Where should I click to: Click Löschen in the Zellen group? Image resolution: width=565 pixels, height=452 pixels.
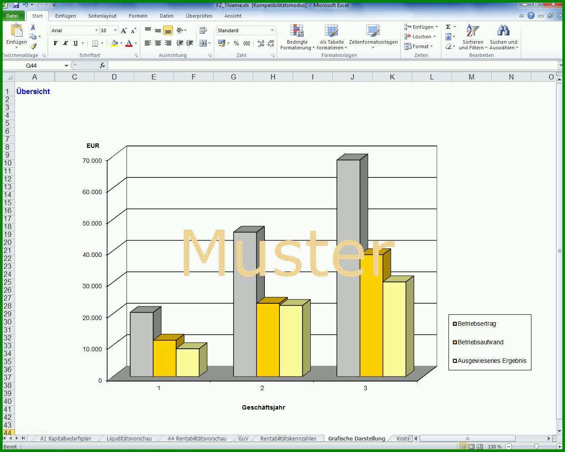pyautogui.click(x=420, y=37)
